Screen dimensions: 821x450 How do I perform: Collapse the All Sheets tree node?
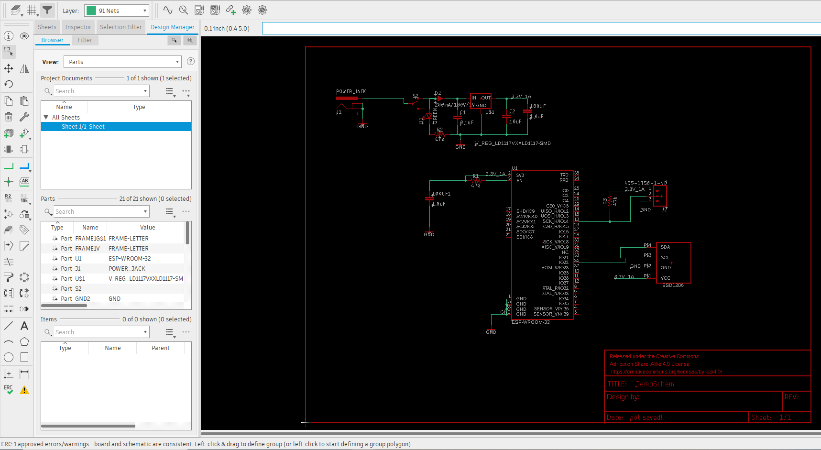(46, 117)
